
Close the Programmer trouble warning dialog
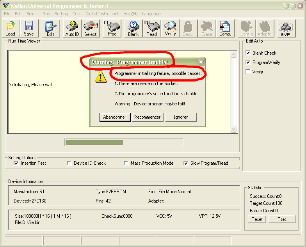201,62
